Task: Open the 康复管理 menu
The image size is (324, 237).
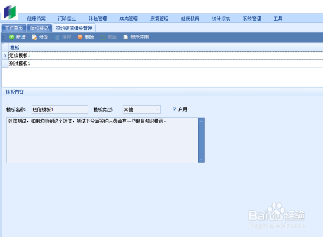Action: 160,19
